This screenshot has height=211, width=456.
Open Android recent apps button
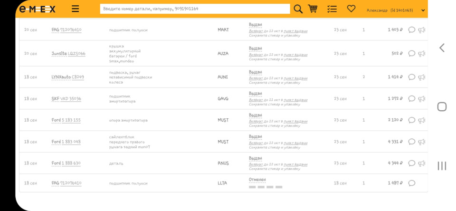point(442,166)
